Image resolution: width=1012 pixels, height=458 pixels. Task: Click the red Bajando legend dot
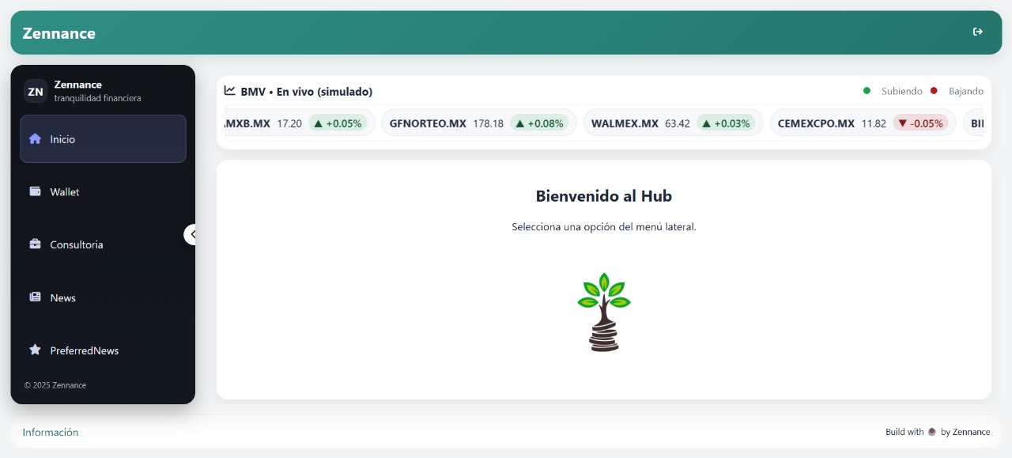click(x=934, y=91)
